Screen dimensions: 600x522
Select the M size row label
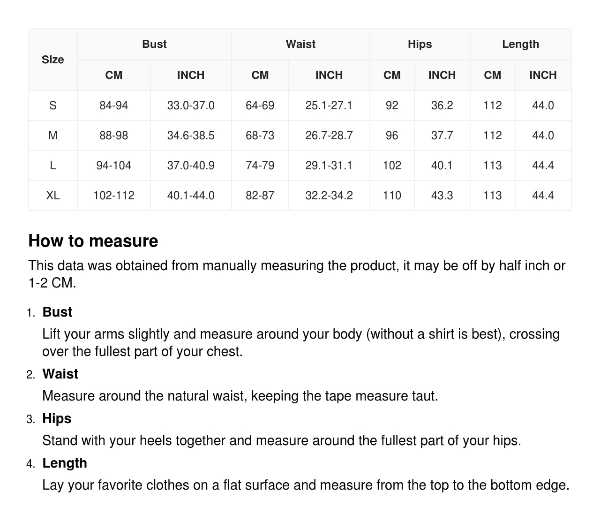pos(52,136)
